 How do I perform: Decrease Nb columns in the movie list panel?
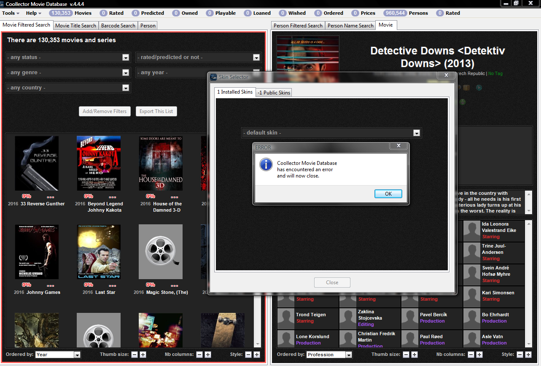(199, 355)
